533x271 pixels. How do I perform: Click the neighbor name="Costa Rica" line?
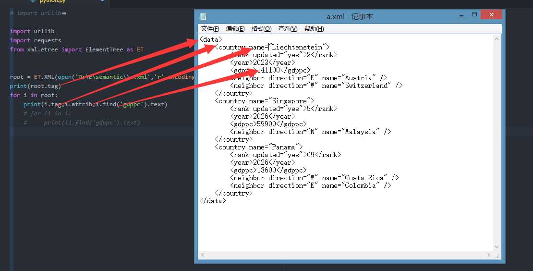pos(315,178)
